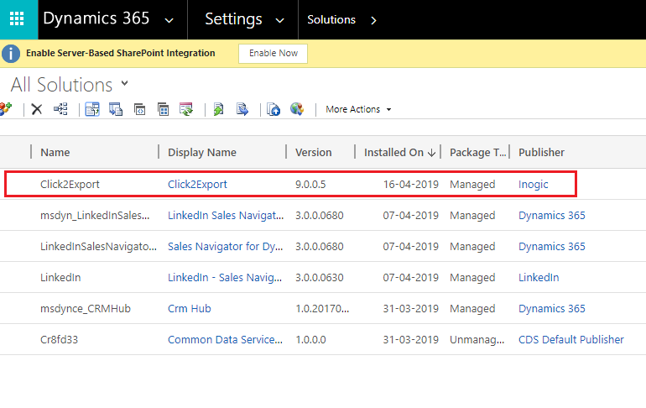646x408 pixels.
Task: Expand the Settings chevron menu
Action: 279,20
